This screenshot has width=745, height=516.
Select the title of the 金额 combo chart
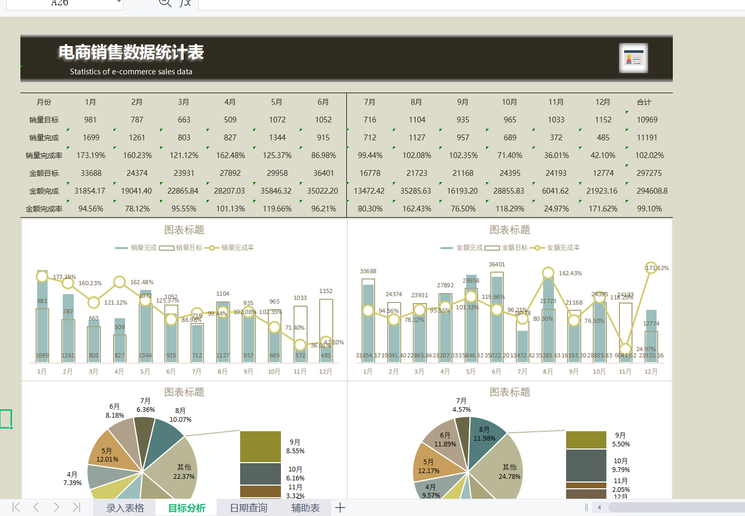pos(510,230)
